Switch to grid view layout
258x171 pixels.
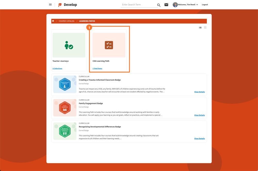[205, 28]
